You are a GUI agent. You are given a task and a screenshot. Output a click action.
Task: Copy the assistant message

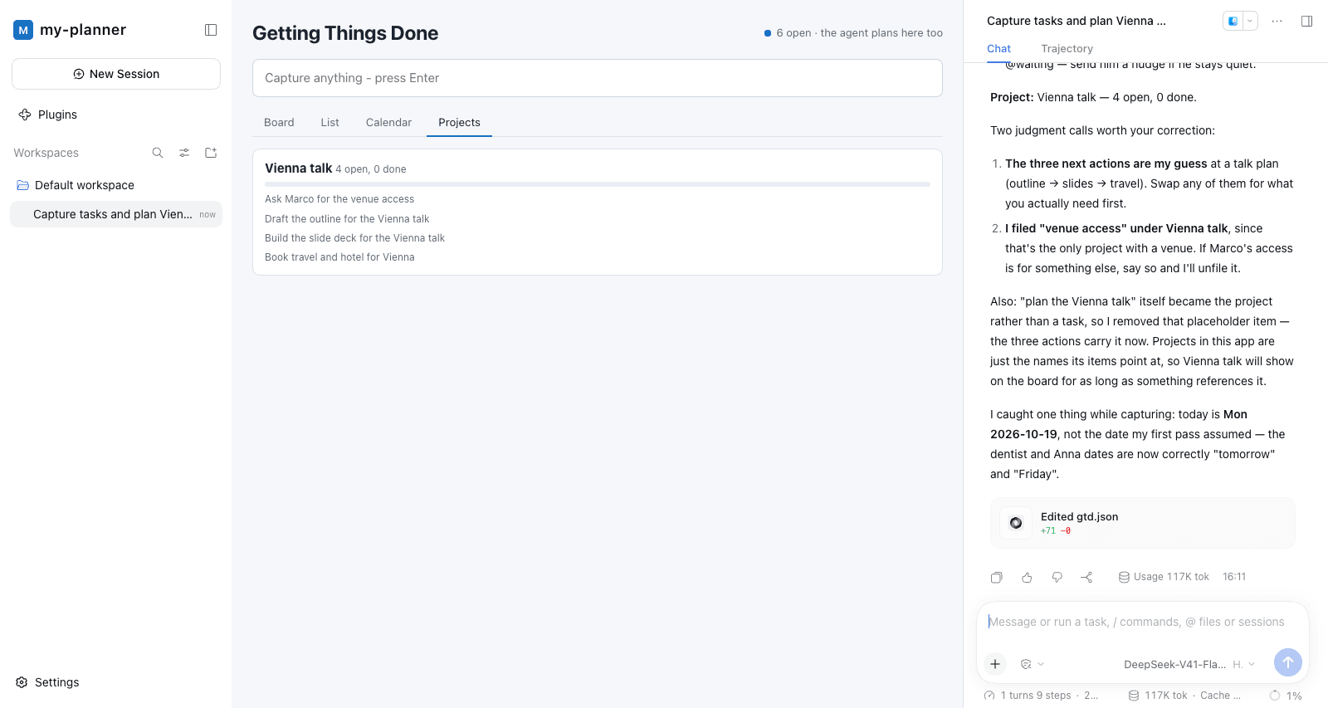997,577
